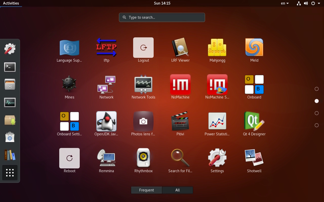Click the volume icon in the top bar

[306, 3]
